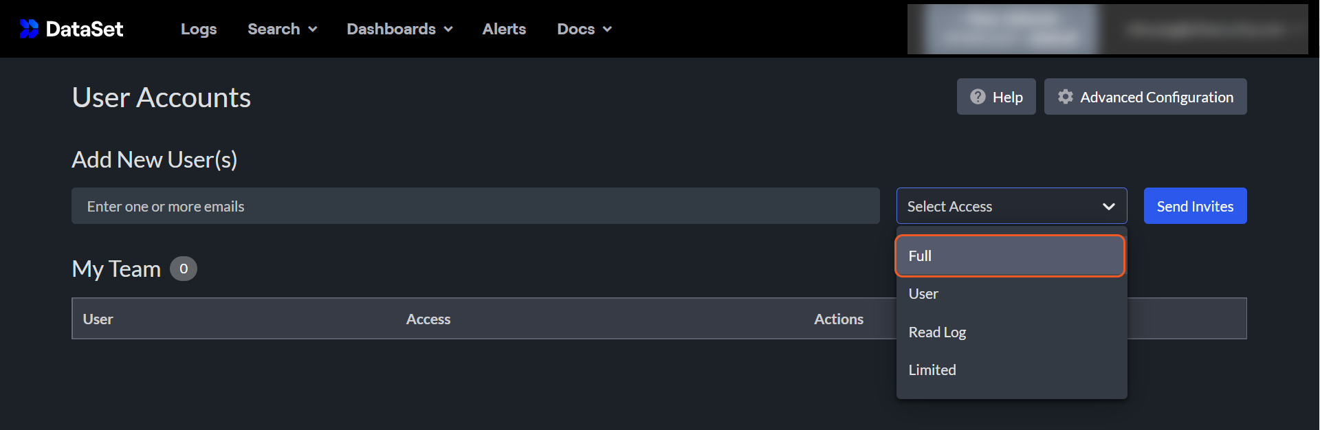
Task: Select Read Log access level
Action: click(x=937, y=332)
